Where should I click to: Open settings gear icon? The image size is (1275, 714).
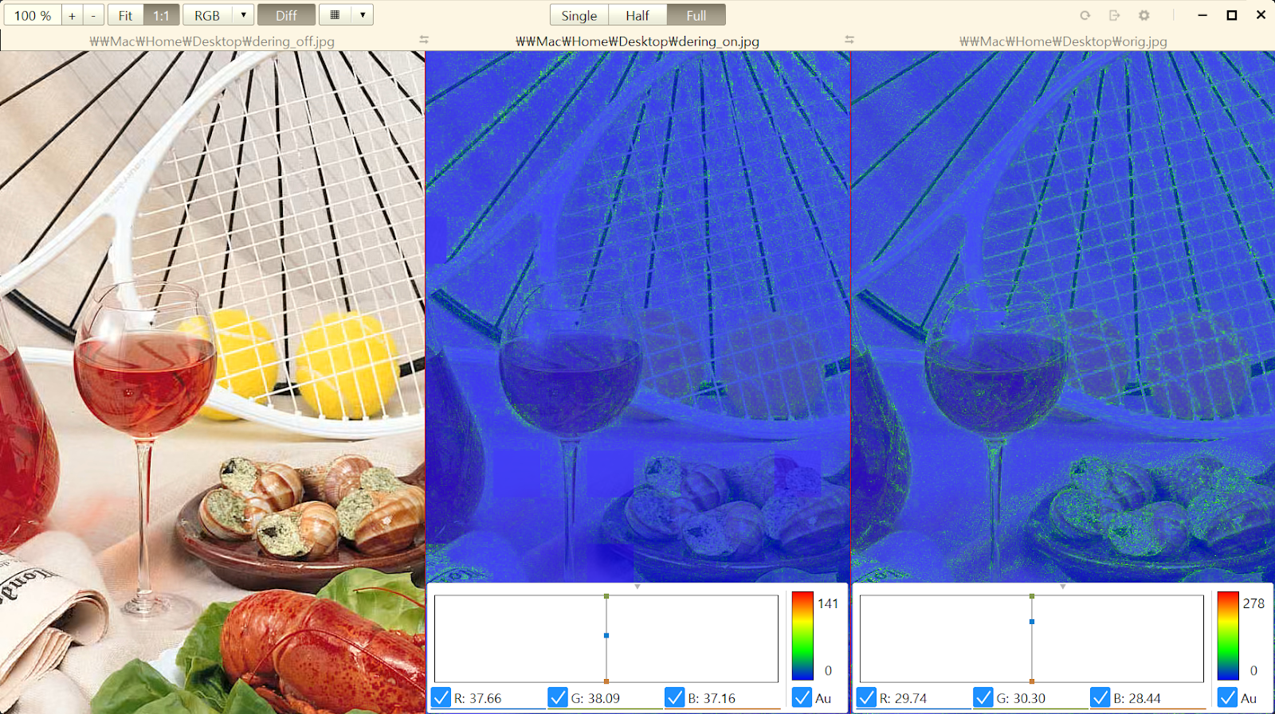point(1144,15)
